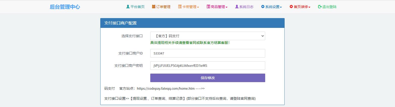Click the 系统设置 gear icon
Image resolution: width=395 pixels, height=107 pixels.
[x=263, y=7]
